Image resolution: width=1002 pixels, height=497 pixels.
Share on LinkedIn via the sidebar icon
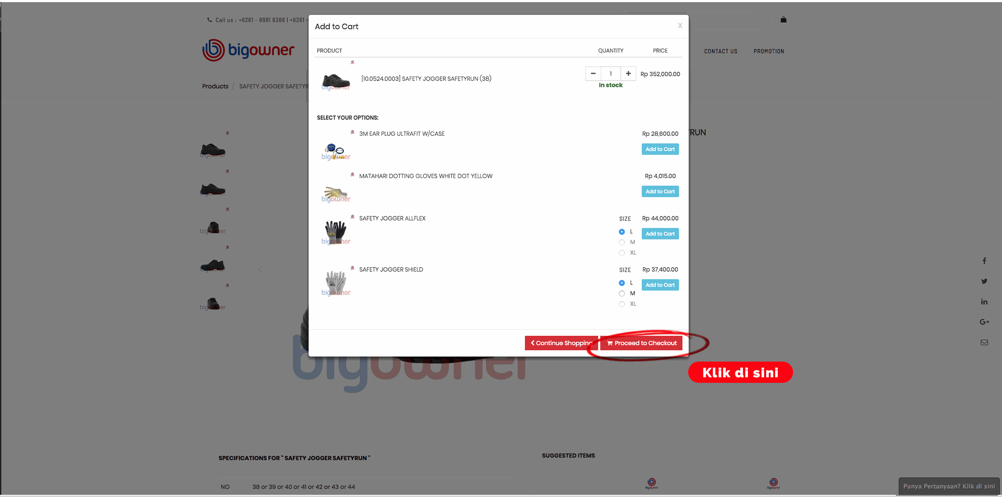(x=984, y=302)
